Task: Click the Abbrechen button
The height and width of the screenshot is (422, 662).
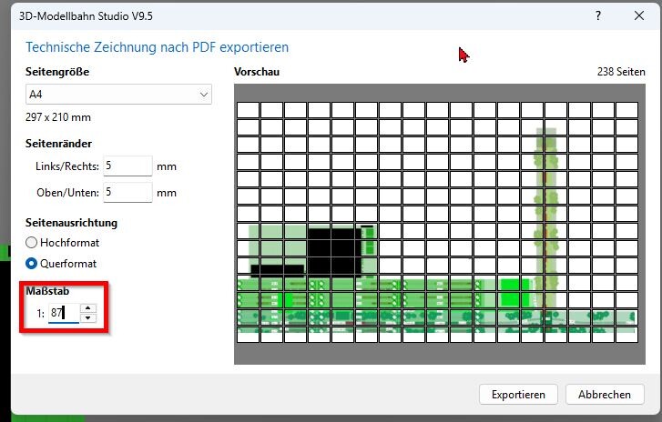Action: coord(605,395)
